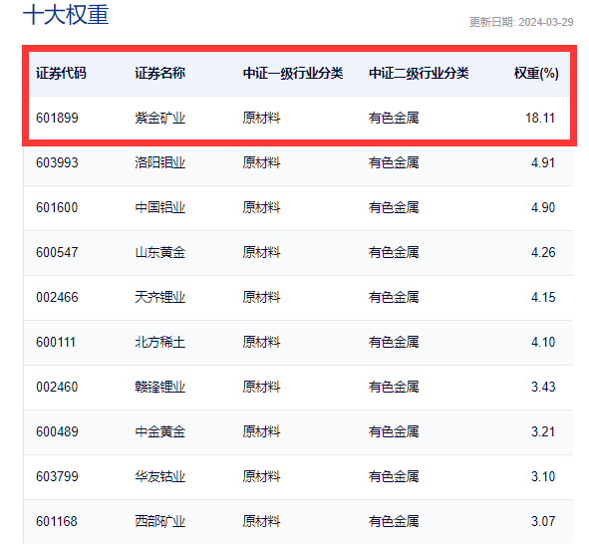Click the update date 2024-03-29 text
Viewport: 589px width, 544px height.
pos(546,22)
